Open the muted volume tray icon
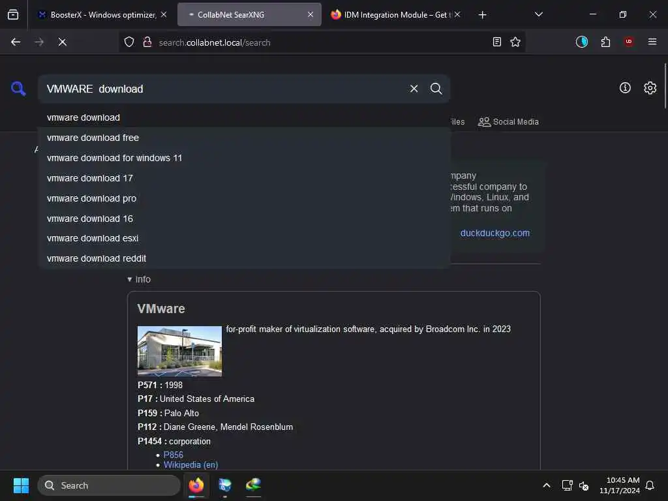The width and height of the screenshot is (668, 501). pyautogui.click(x=584, y=485)
